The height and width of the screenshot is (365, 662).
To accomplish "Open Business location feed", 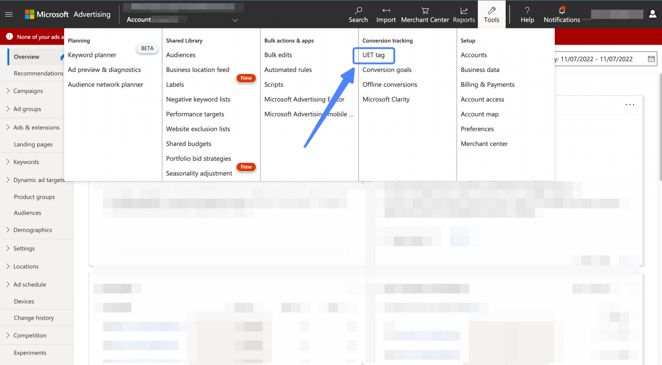I will click(198, 70).
